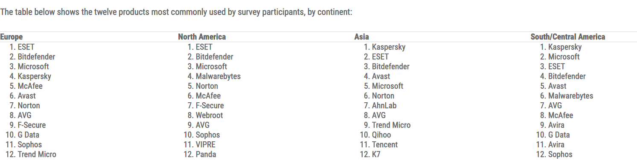The image size is (637, 160).
Task: Select Webroot in the North America list
Action: [209, 115]
